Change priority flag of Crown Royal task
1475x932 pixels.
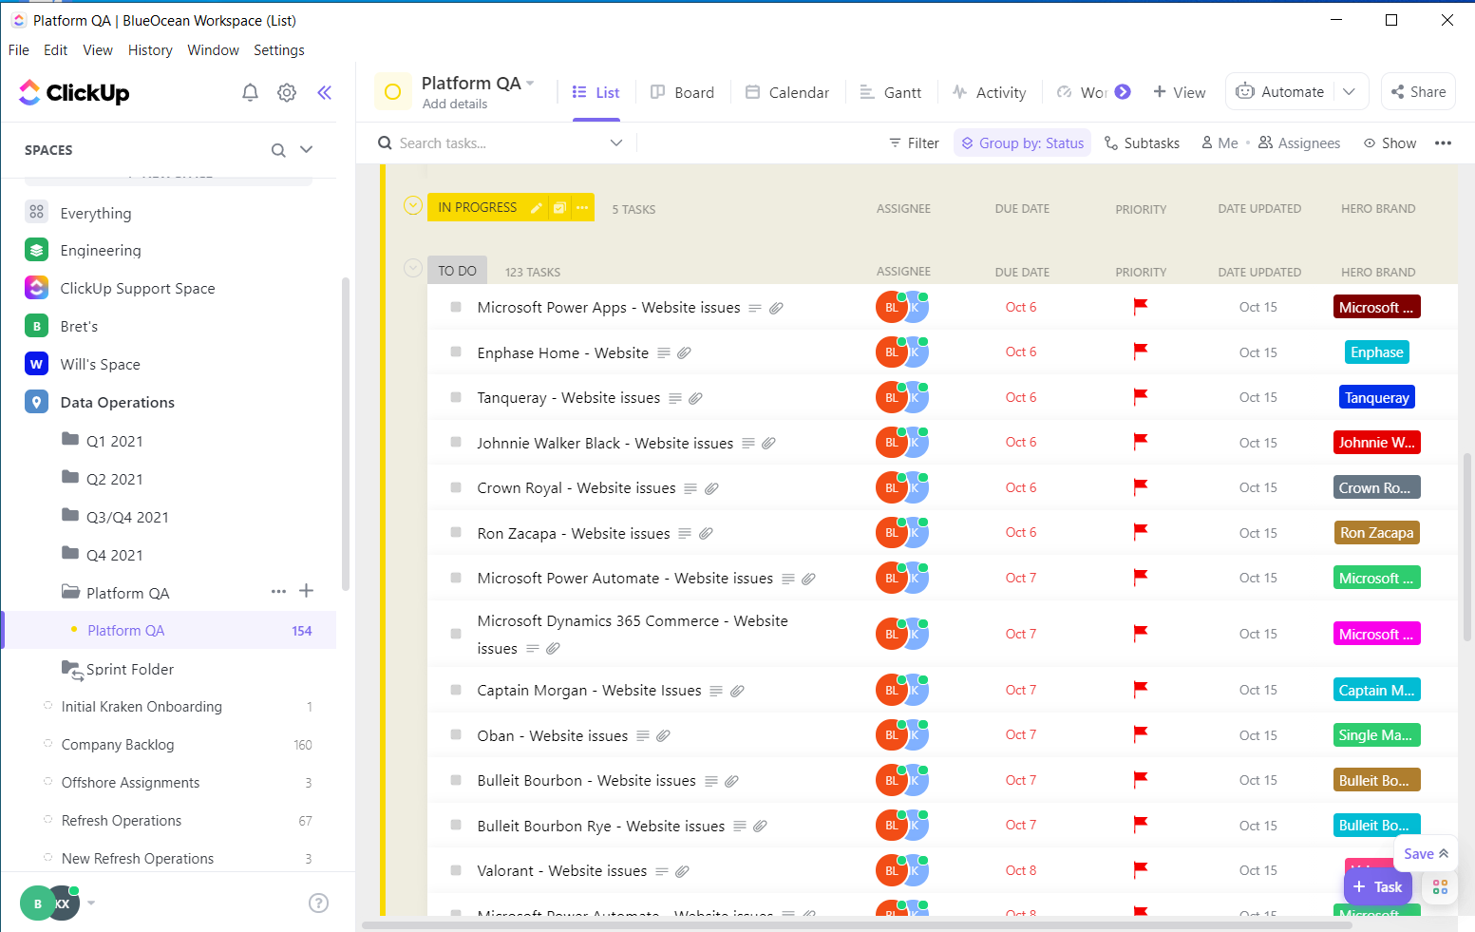point(1141,488)
